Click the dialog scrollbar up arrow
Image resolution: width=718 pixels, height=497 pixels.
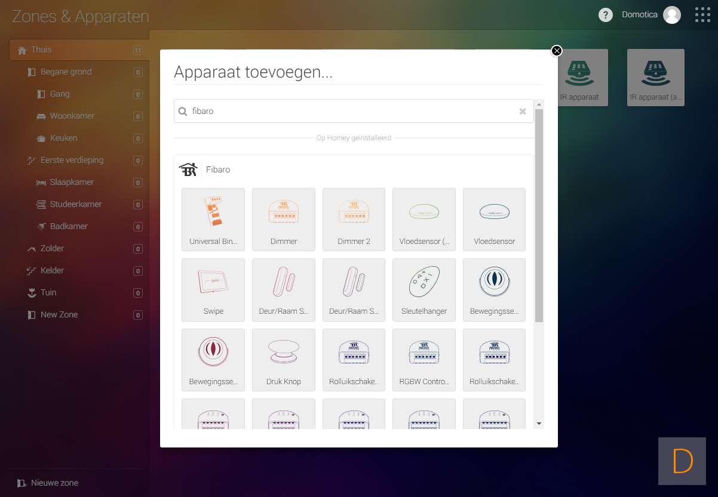pyautogui.click(x=539, y=104)
